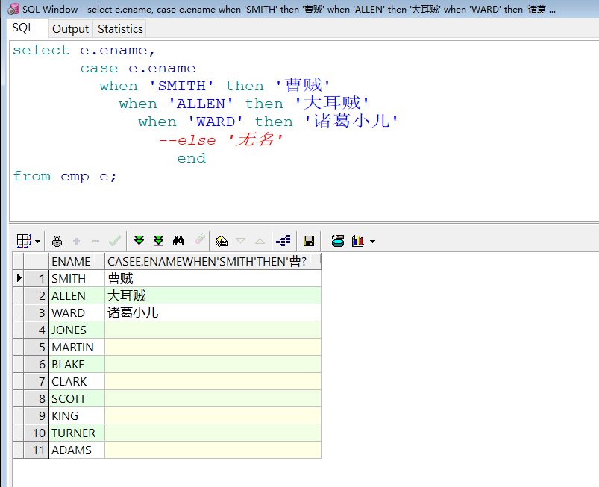599x487 pixels.
Task: Click 'from emp e;' line in editor
Action: (x=65, y=176)
